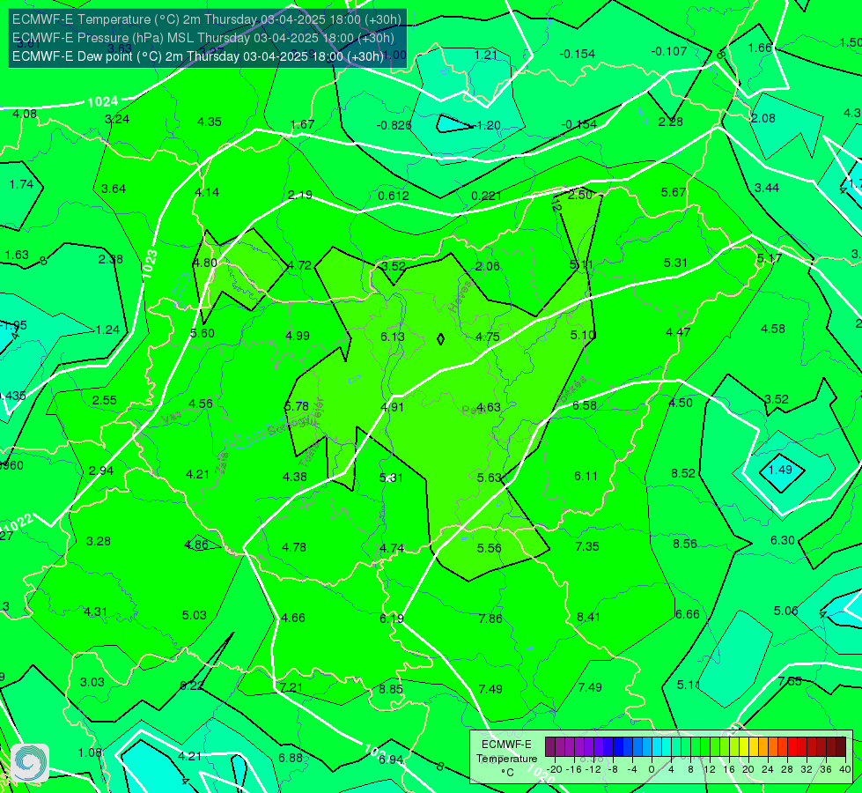The height and width of the screenshot is (793, 862).
Task: Click the 4.66 dew point value
Action: (293, 618)
